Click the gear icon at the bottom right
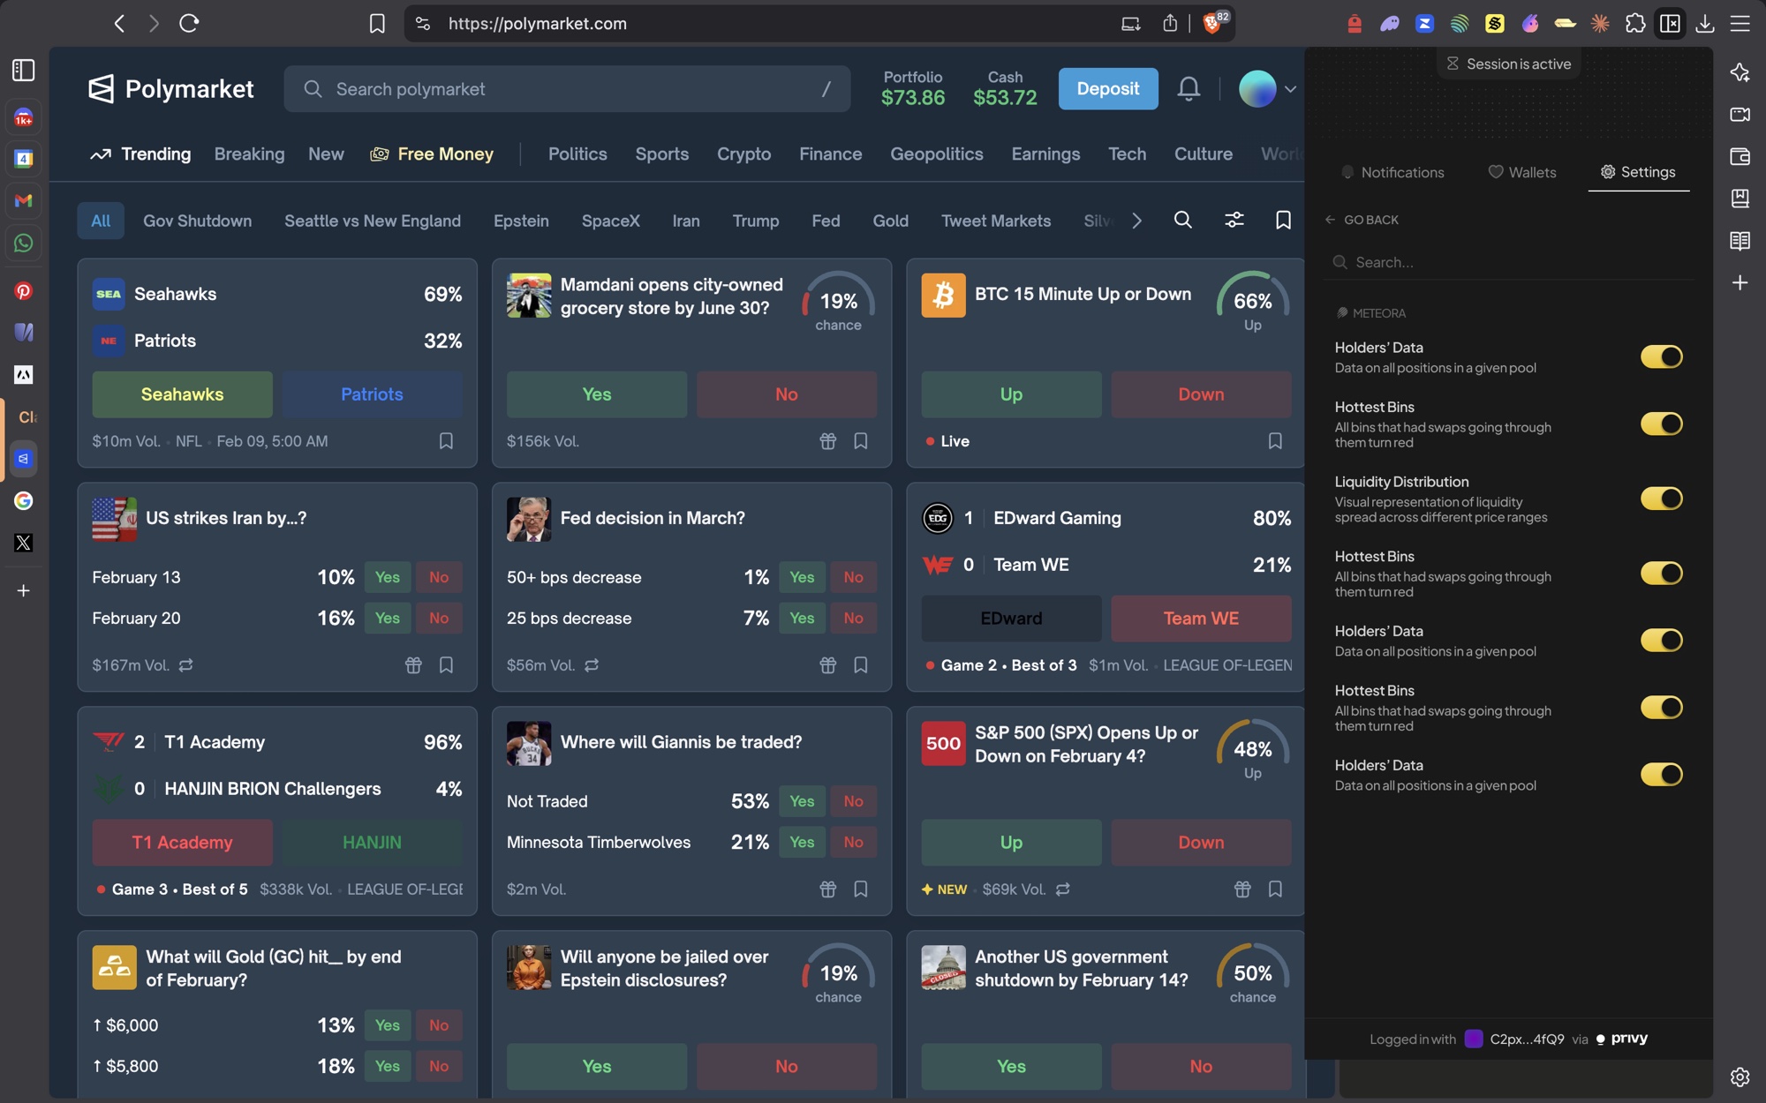Viewport: 1766px width, 1103px height. [x=1740, y=1077]
